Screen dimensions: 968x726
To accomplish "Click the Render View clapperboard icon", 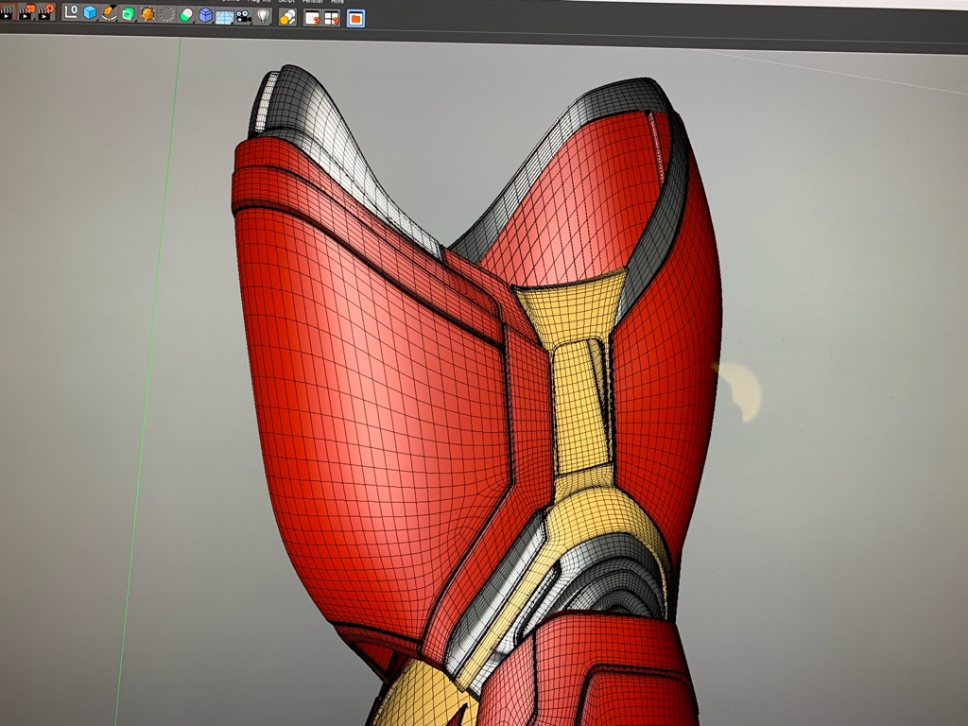I will point(7,12).
